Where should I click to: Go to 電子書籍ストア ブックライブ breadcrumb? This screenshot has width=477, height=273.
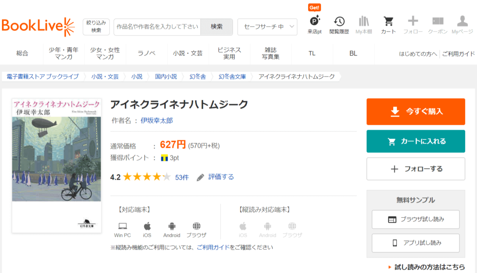42,76
